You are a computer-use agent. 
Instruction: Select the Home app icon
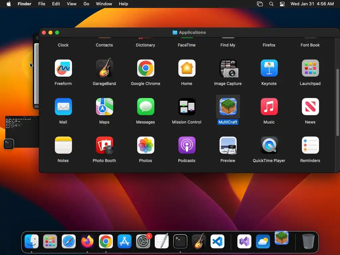[x=187, y=68]
